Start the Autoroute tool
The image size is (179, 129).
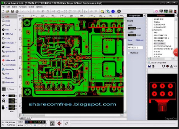click(x=9, y=69)
